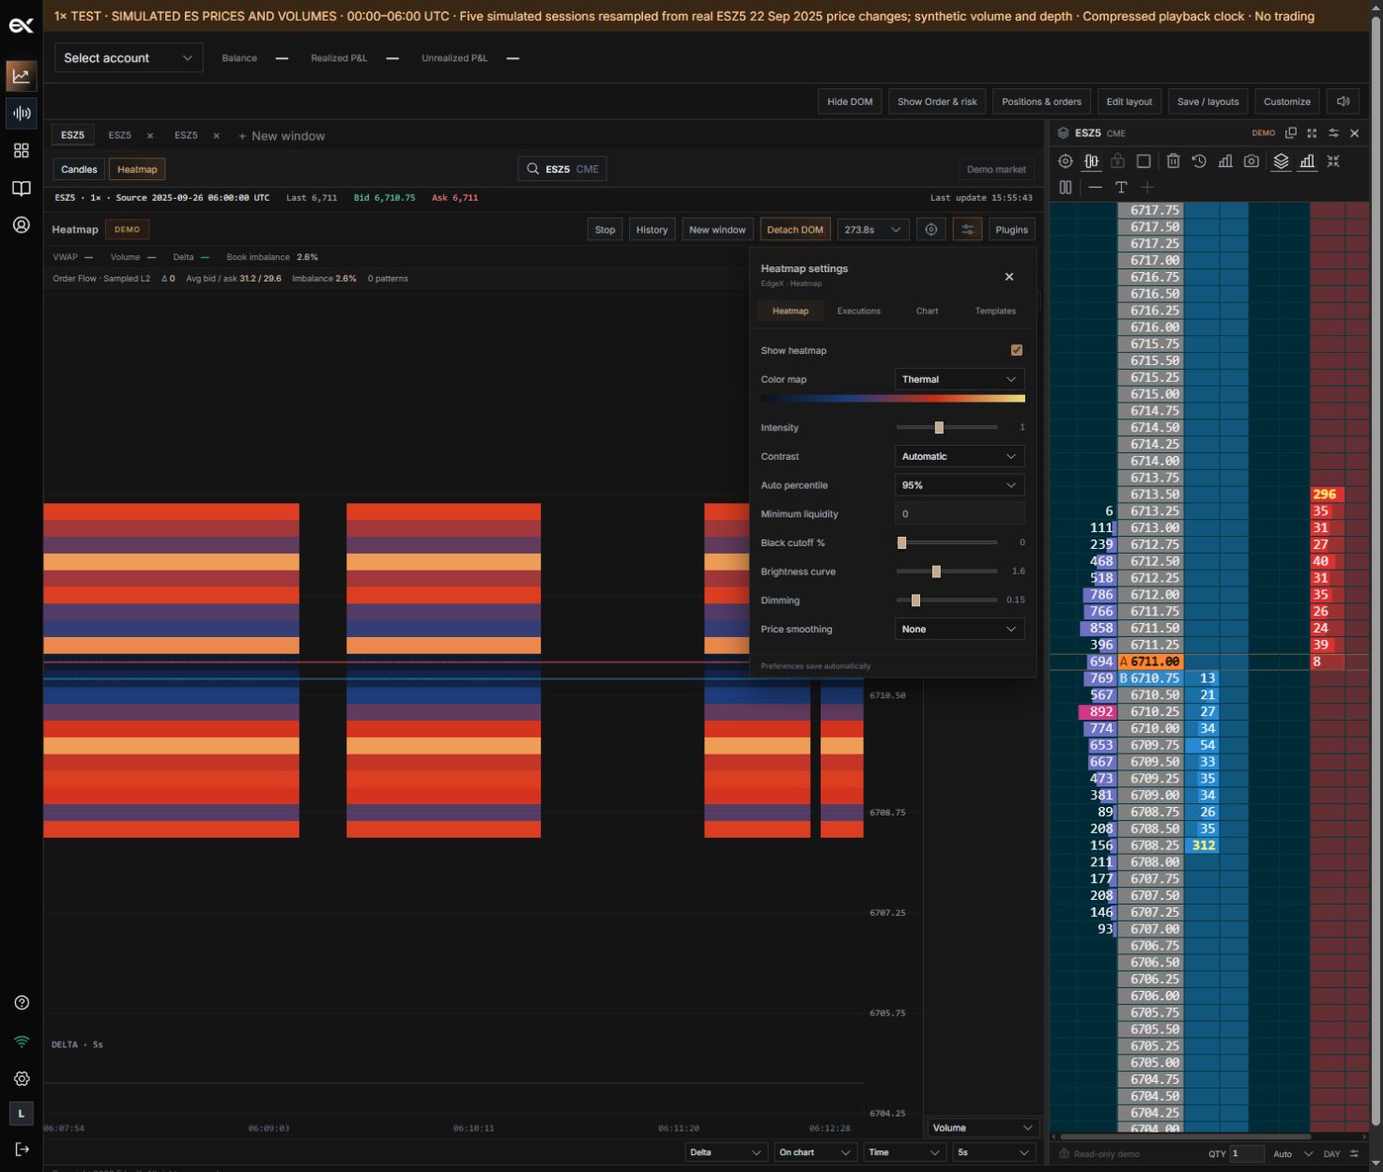Screen dimensions: 1383x1172
Task: Switch chart mode to Candles
Action: 79,170
